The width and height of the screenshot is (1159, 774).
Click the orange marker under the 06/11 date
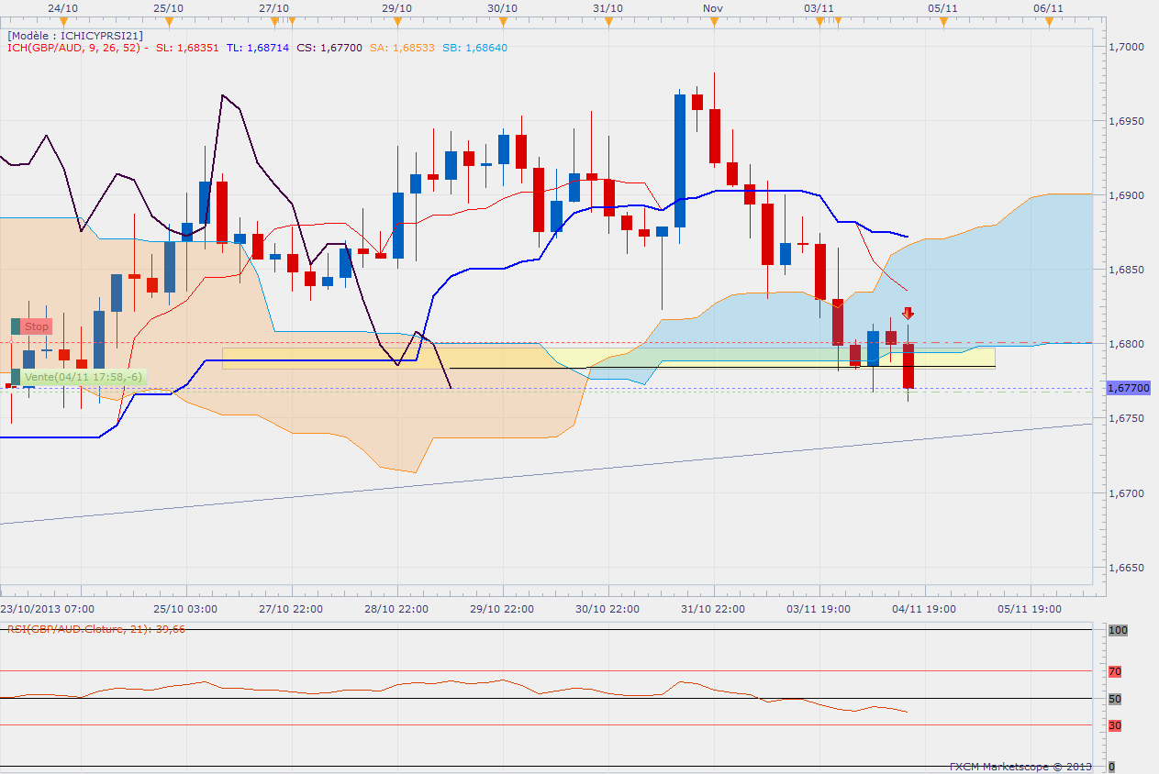(x=1048, y=20)
